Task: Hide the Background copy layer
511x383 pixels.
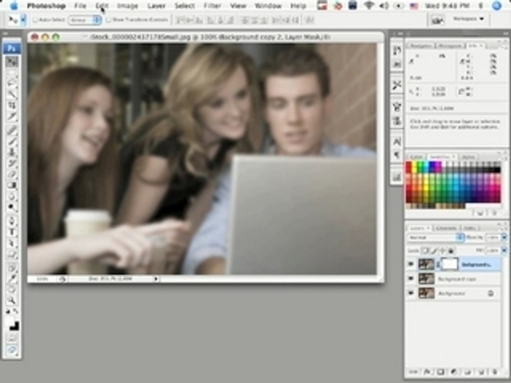Action: (411, 278)
